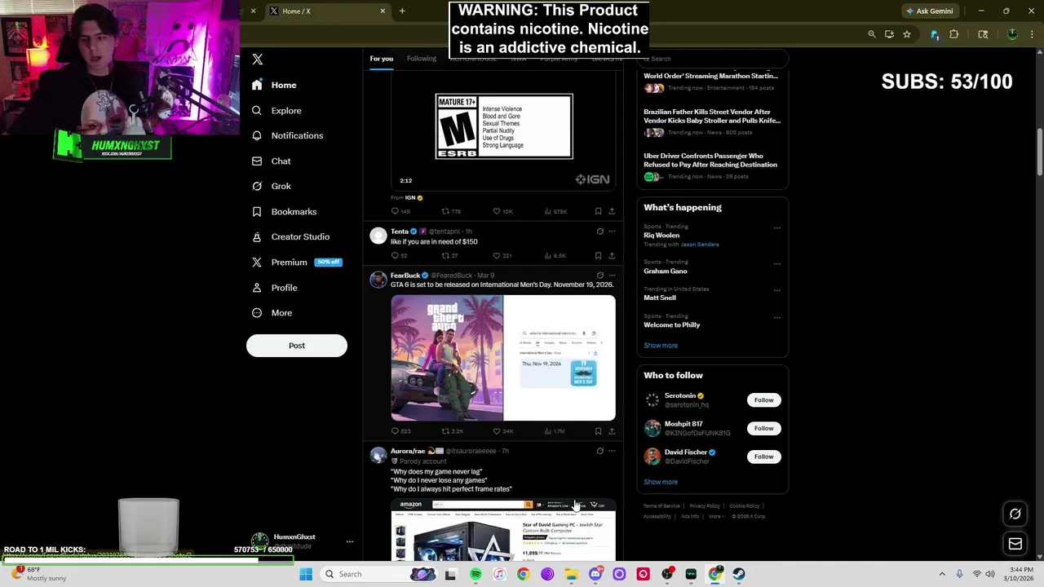The image size is (1044, 587).
Task: Go to Bookmarks
Action: coord(285,211)
